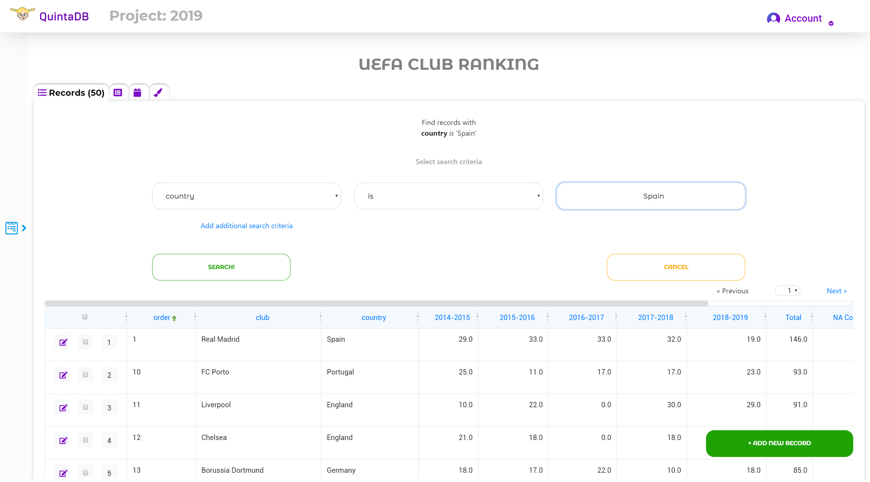Click the Account user avatar icon
870x482 pixels.
click(x=773, y=18)
